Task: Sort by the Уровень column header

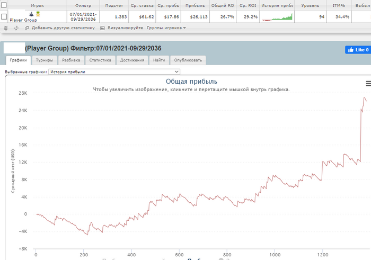Action: tap(310, 5)
